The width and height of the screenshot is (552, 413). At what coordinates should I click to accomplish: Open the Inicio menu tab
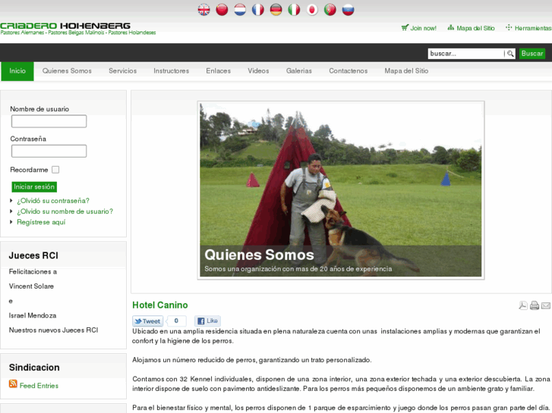coord(17,71)
